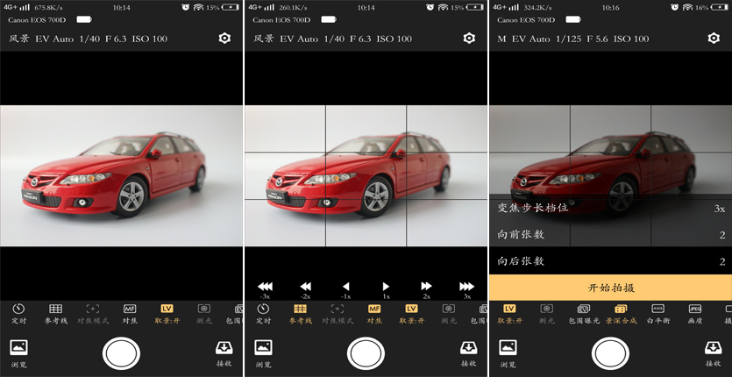Enable the unhighlighted 参考线 grid icon
The image size is (732, 377).
point(55,313)
